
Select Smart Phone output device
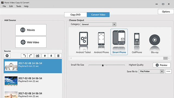tap(119, 42)
